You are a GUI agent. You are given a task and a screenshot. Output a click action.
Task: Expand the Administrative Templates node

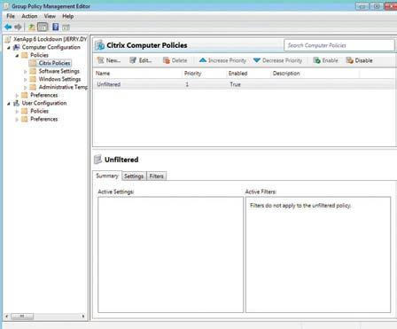pos(26,87)
